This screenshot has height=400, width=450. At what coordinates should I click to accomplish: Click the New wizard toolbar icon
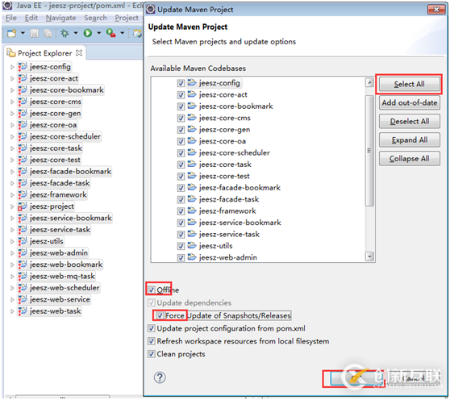point(11,33)
